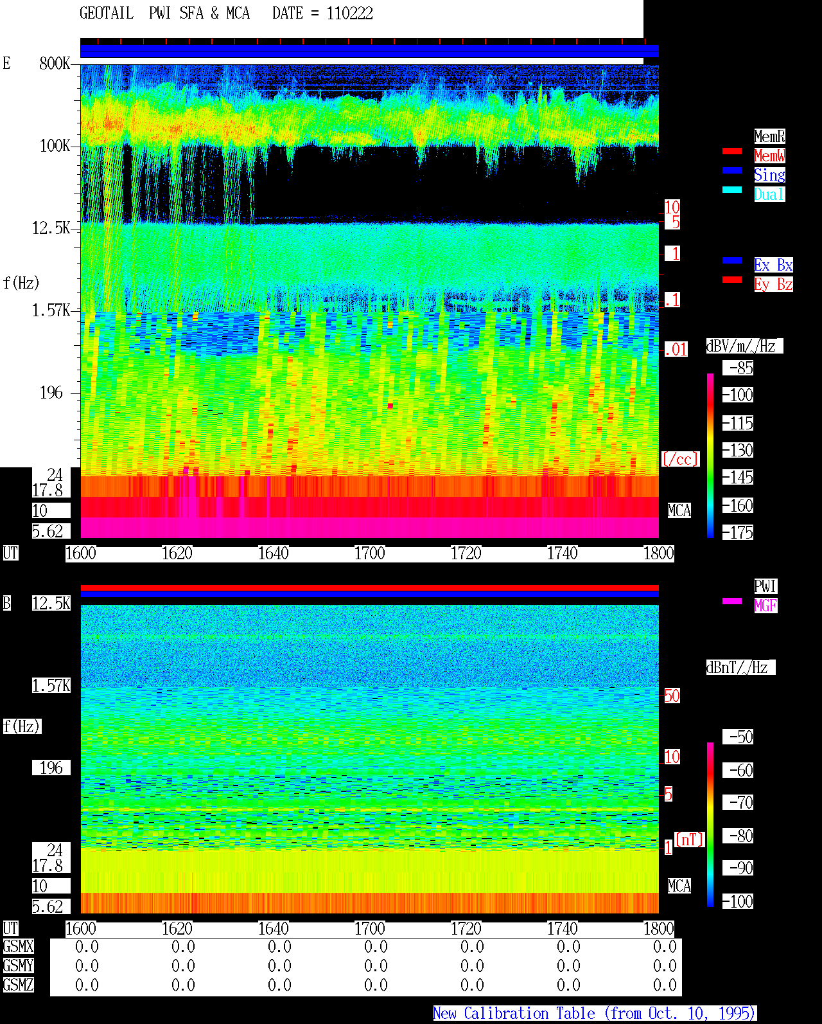The width and height of the screenshot is (822, 1024).
Task: Click the blue Sing legend swatch
Action: point(732,170)
